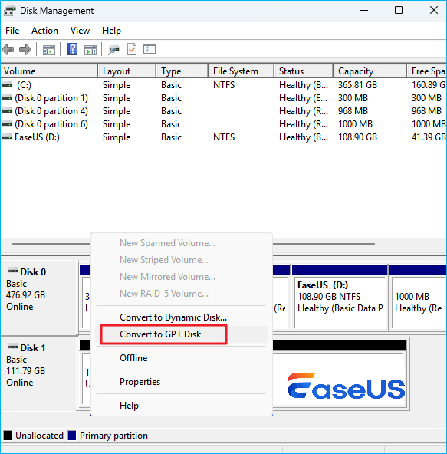Open the blue Help question-mark icon
This screenshot has width=447, height=454.
pos(72,49)
